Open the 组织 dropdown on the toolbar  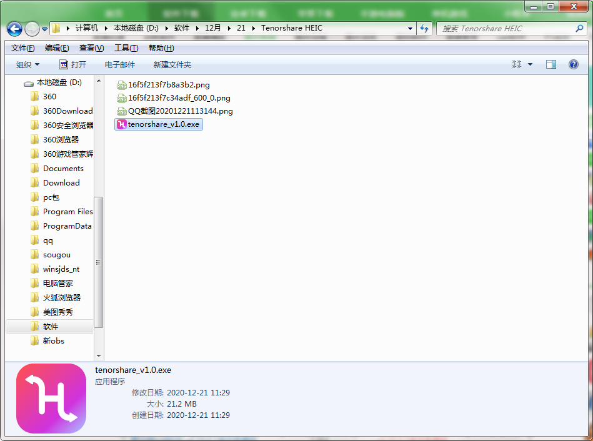[x=27, y=65]
